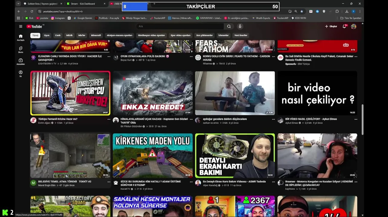This screenshot has height=217, width=388.
Task: Open the Tüm Yer İşaretleri bookmarks folder
Action: (351, 18)
